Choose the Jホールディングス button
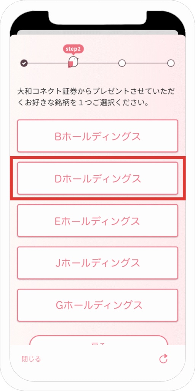 click(97, 263)
